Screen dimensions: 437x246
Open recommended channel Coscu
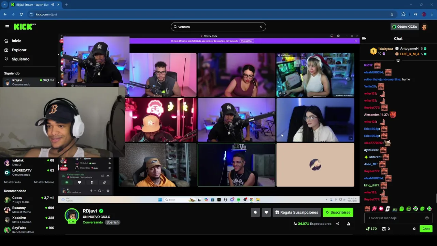pos(29,200)
